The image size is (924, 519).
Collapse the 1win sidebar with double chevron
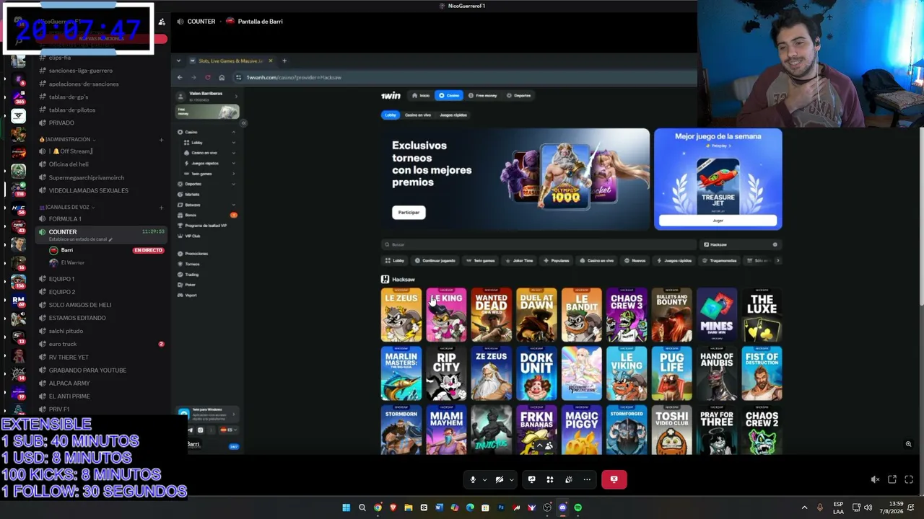(243, 123)
